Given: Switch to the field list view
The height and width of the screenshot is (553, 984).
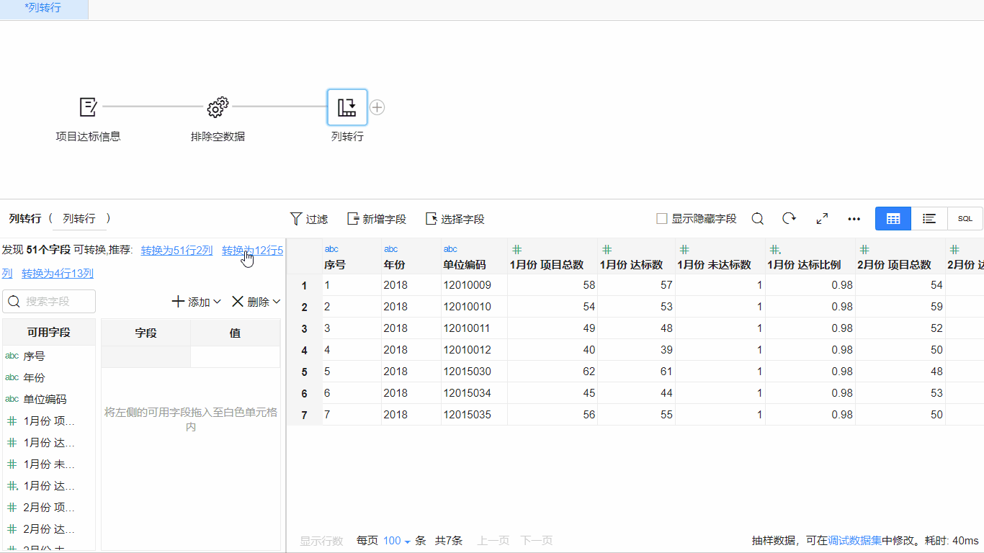Looking at the screenshot, I should click(929, 219).
